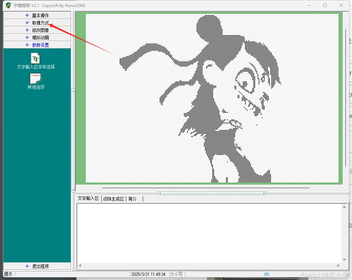352x280 pixels.
Task: Click the 其他选项 options icon
Action: pos(35,78)
